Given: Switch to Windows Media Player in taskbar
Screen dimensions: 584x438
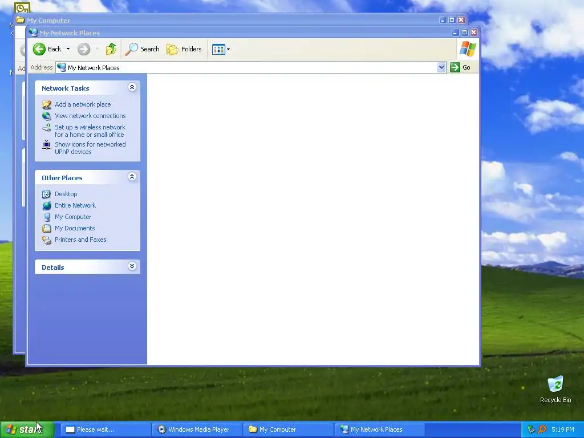Looking at the screenshot, I should (197, 429).
